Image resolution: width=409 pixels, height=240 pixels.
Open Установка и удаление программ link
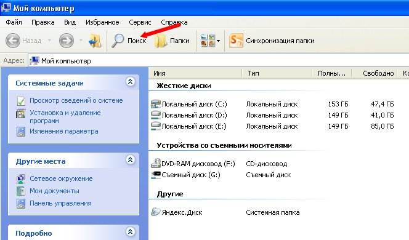pyautogui.click(x=65, y=117)
